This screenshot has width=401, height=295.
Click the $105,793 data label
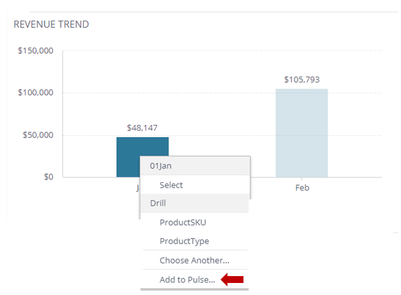point(301,80)
